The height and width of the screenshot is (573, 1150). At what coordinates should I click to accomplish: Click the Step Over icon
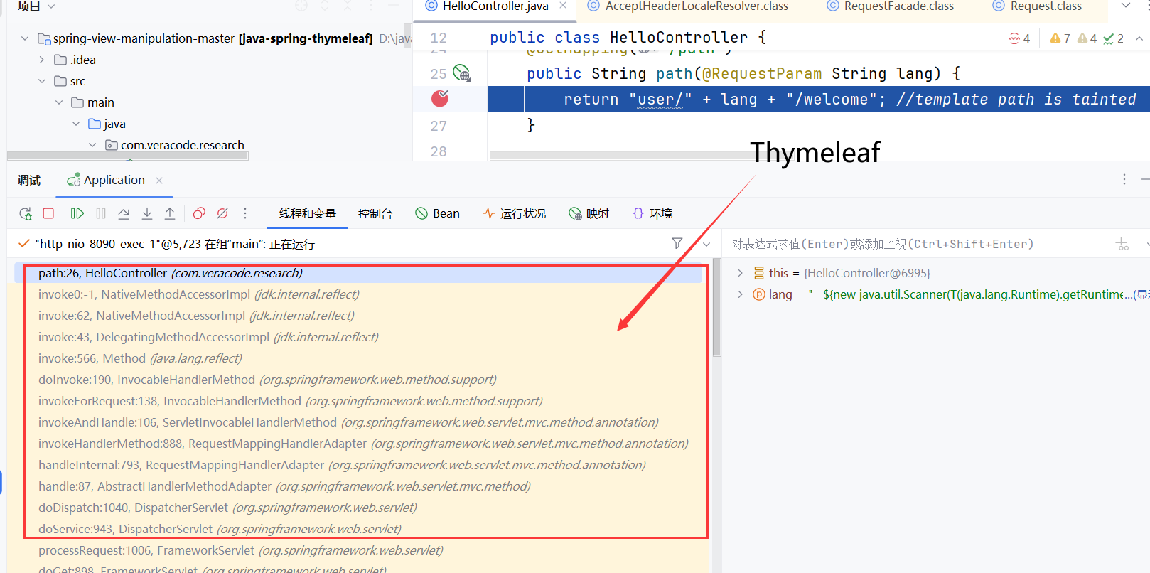tap(124, 213)
